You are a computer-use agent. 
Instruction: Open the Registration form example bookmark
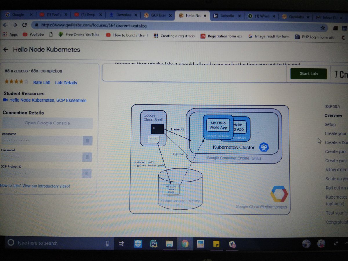point(222,36)
